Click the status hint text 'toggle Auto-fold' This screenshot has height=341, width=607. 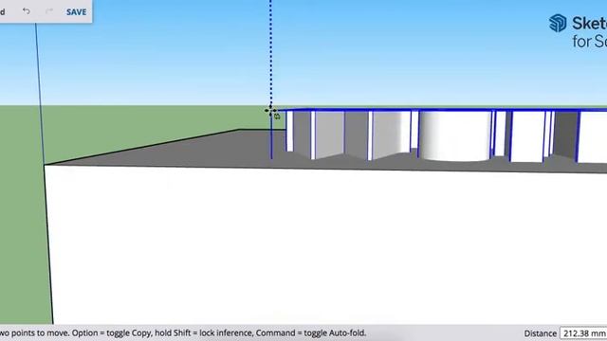(334, 332)
